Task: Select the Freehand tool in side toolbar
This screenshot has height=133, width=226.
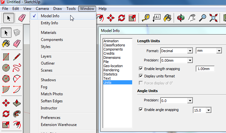Action: tap(17, 68)
